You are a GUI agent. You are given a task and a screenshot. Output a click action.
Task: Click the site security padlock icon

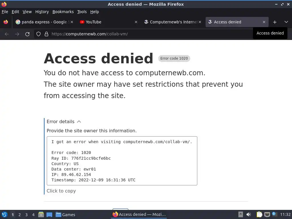46,34
